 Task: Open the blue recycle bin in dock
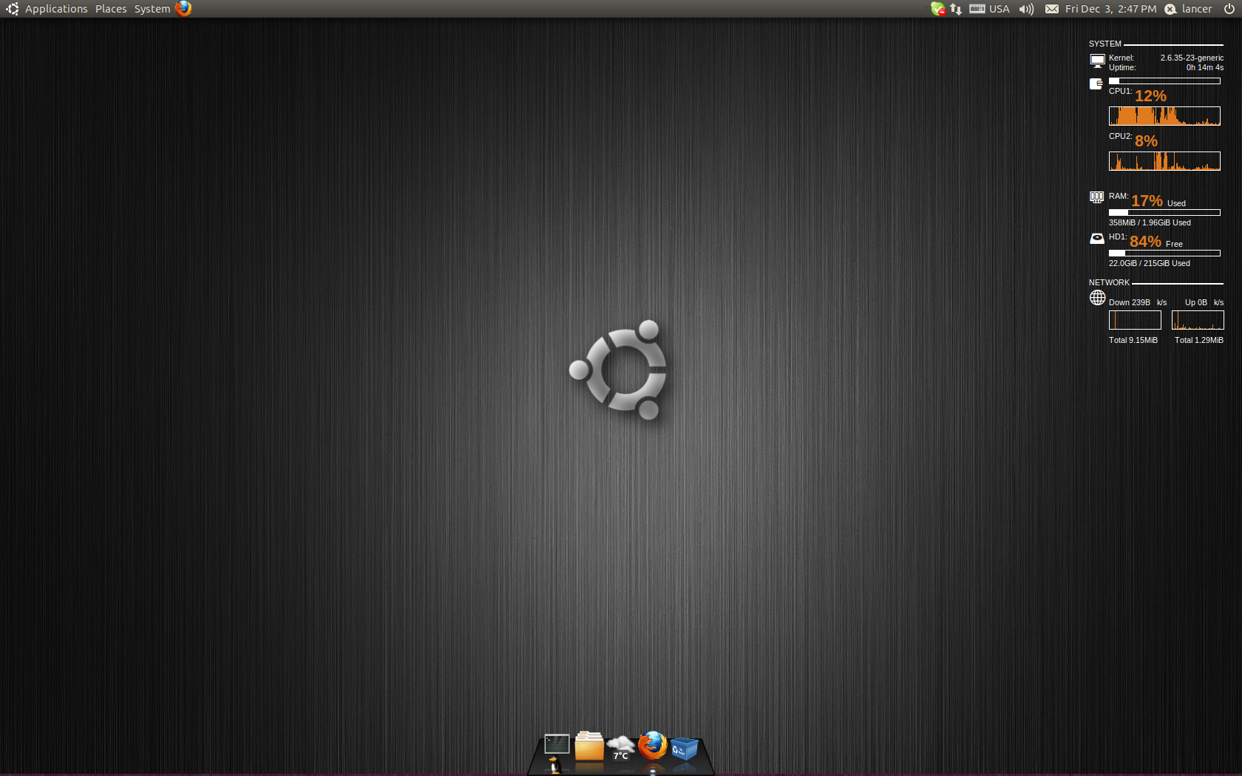click(x=685, y=749)
